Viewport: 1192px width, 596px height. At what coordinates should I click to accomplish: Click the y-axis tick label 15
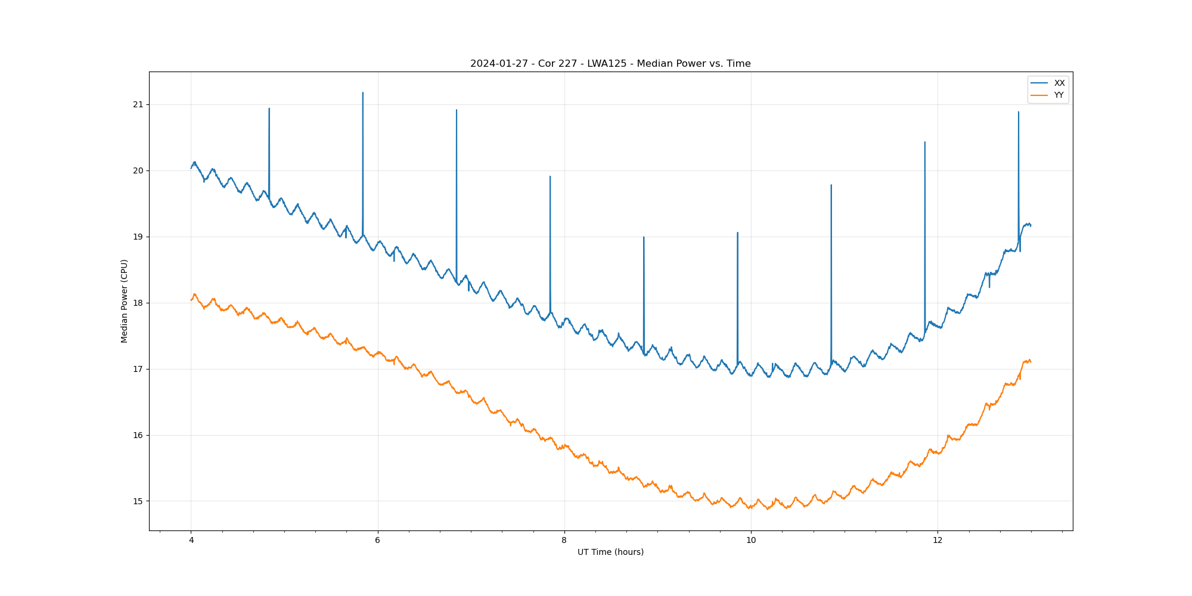tap(138, 501)
